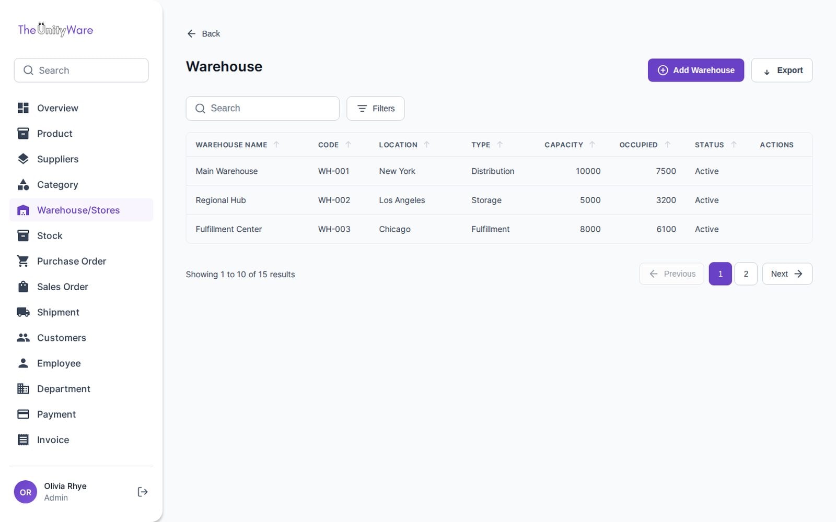Open the Invoice page
The width and height of the screenshot is (836, 522).
81,440
